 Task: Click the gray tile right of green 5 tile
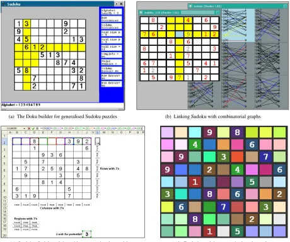tap(265, 182)
